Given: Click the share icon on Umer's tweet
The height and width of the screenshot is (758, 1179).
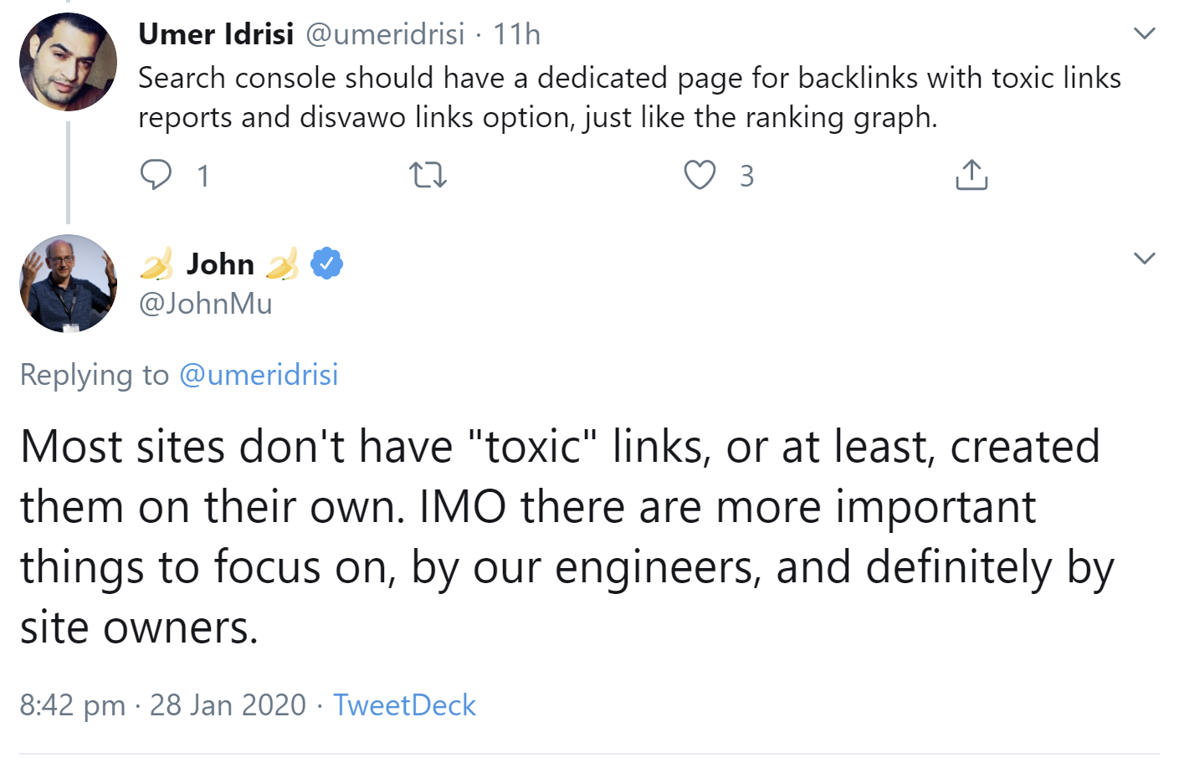Looking at the screenshot, I should tap(971, 175).
